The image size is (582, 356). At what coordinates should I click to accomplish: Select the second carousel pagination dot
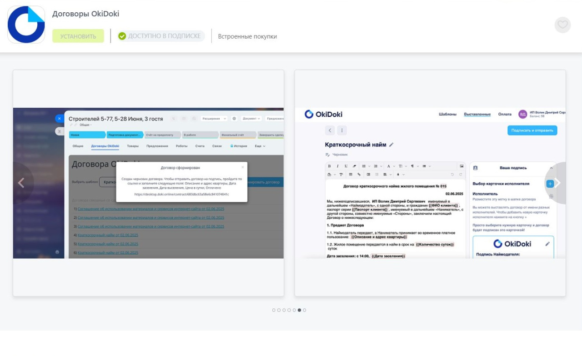tap(279, 310)
